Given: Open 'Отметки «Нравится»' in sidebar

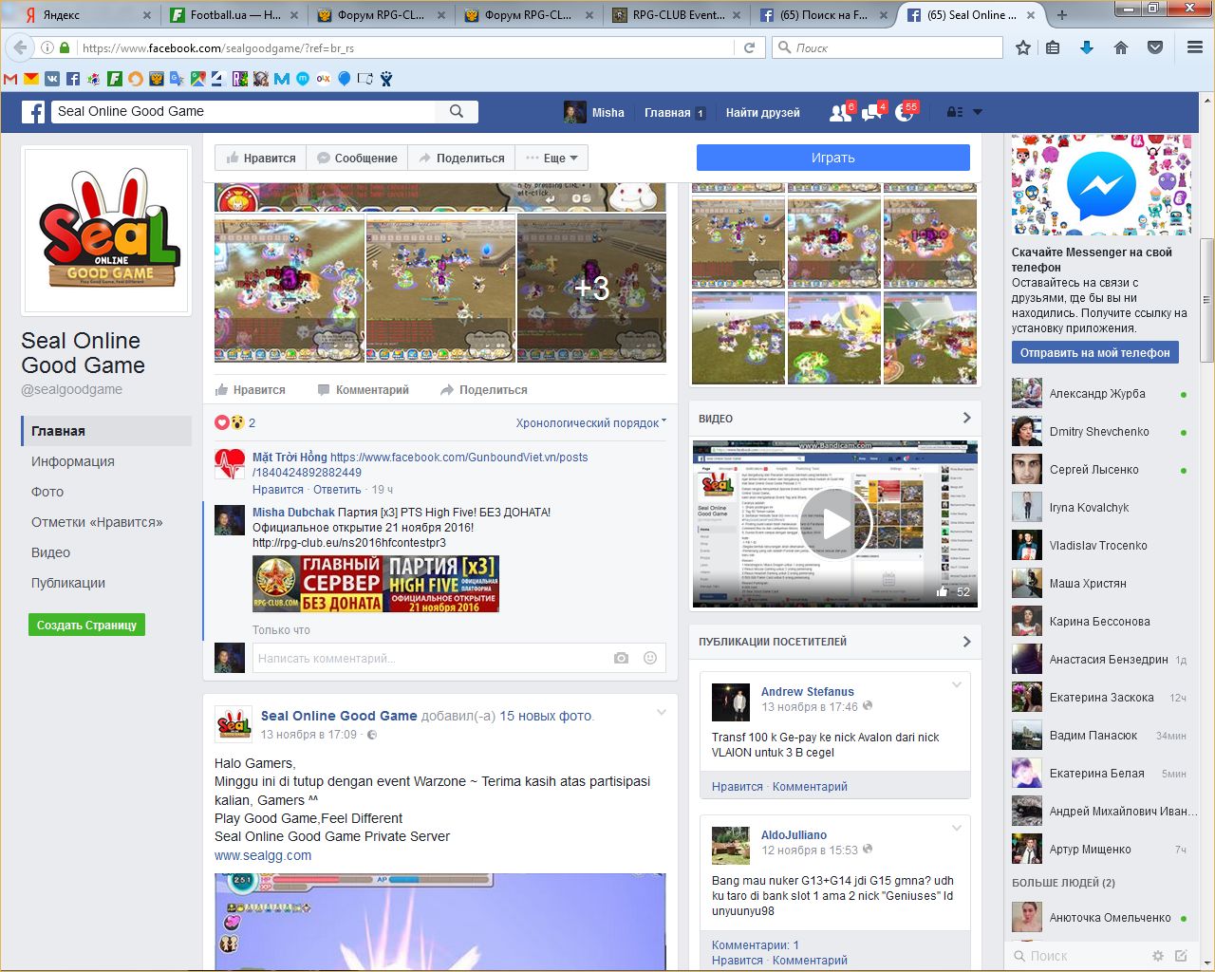Looking at the screenshot, I should [97, 522].
